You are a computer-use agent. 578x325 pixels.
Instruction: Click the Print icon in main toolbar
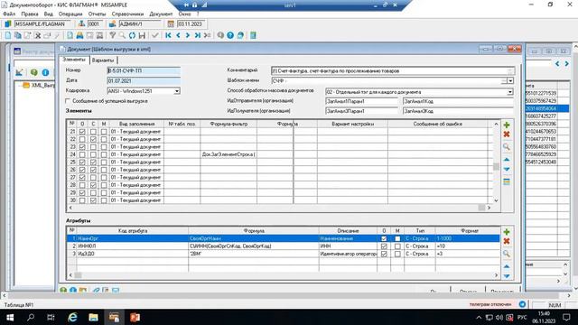(x=79, y=35)
